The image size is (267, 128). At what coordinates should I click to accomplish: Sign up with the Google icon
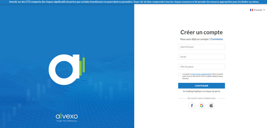click(201, 106)
